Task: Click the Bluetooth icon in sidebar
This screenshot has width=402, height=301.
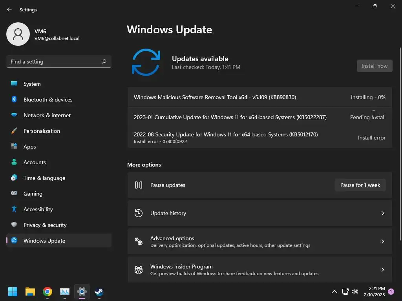Action: pos(14,99)
